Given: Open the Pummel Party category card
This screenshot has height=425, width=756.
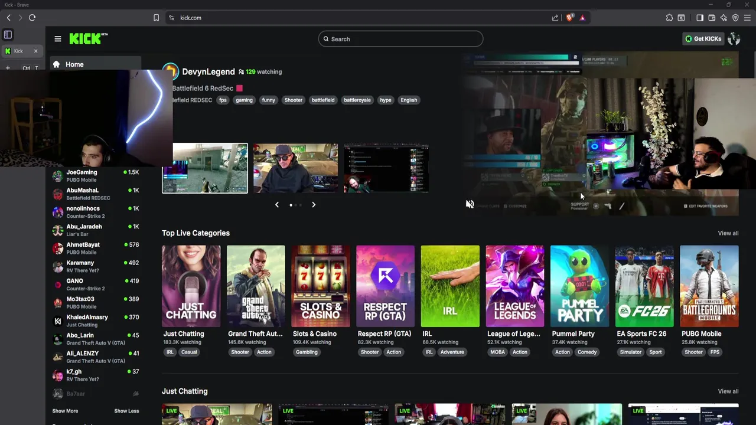Looking at the screenshot, I should click(x=579, y=286).
